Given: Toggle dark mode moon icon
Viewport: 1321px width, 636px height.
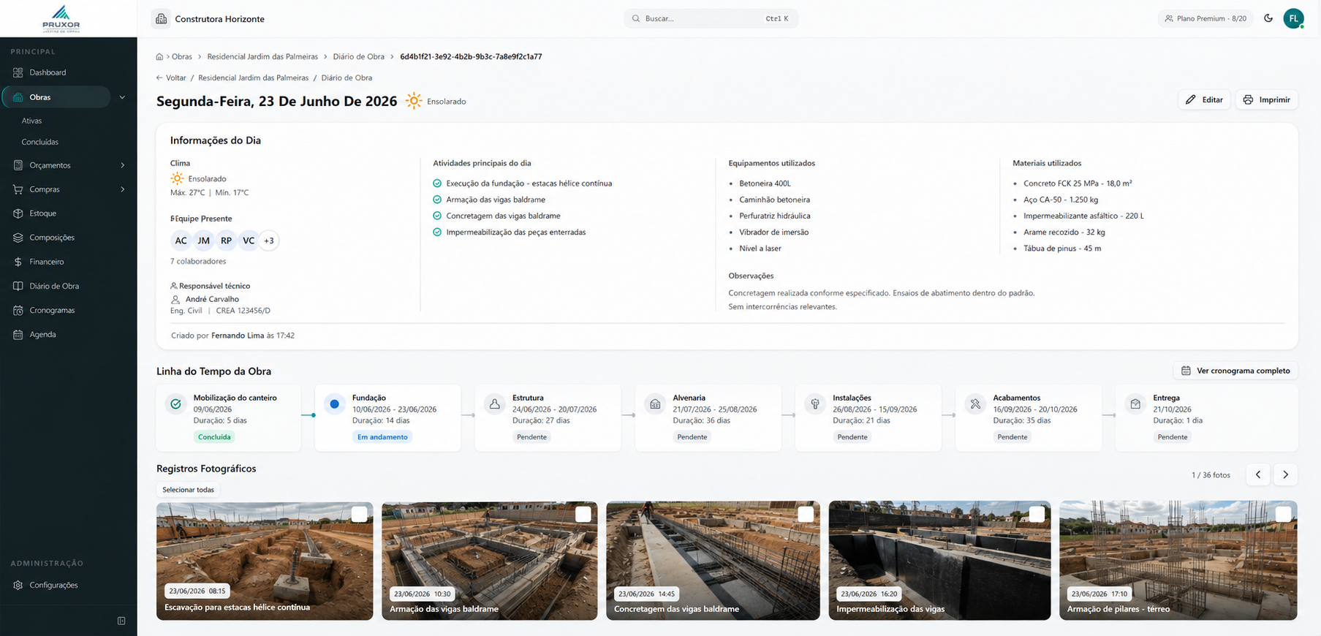Looking at the screenshot, I should tap(1268, 18).
